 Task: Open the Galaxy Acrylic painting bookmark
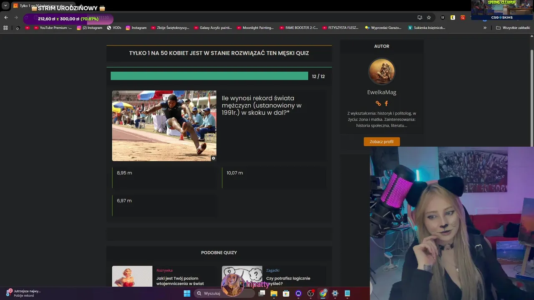(x=213, y=28)
